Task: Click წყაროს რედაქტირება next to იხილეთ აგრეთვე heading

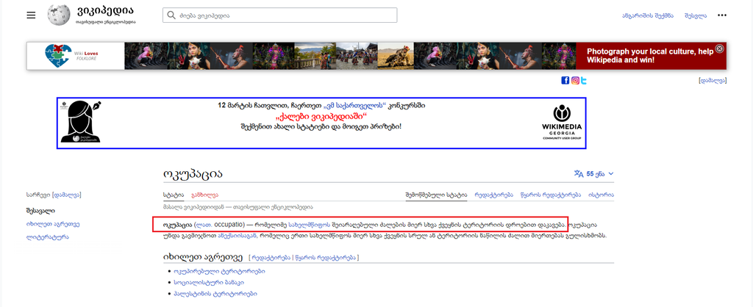Action: pos(325,258)
